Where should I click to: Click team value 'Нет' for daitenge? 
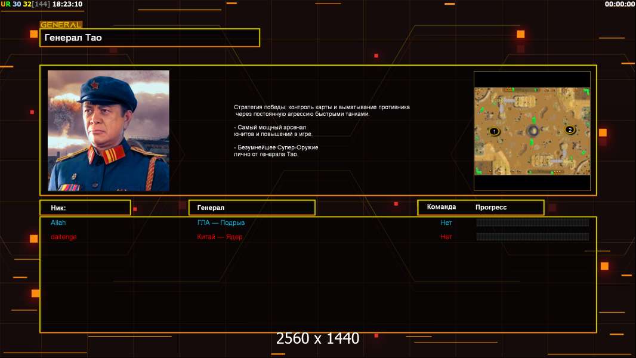[x=446, y=237]
